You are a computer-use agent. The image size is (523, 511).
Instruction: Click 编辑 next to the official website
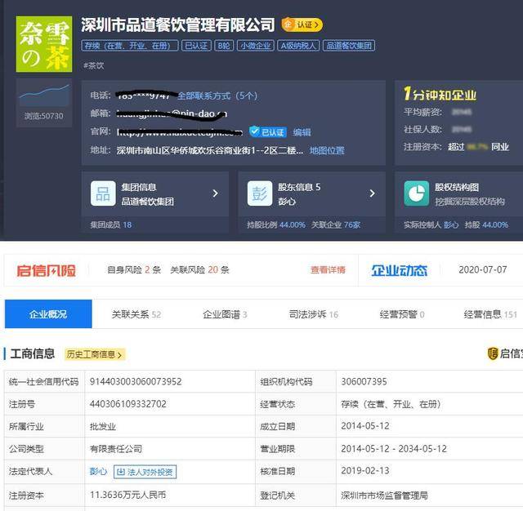(x=302, y=132)
